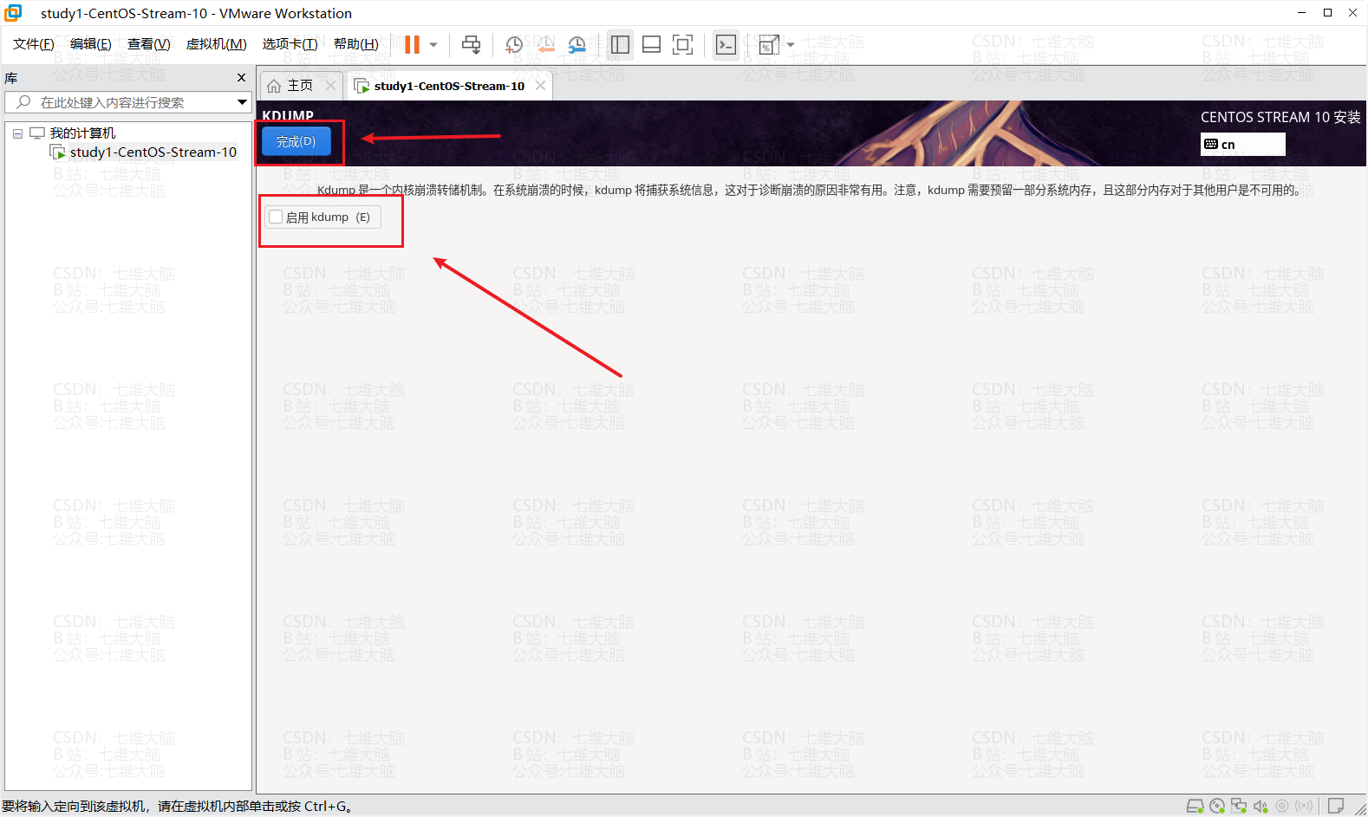The height and width of the screenshot is (817, 1368).
Task: Open the 虚拟机(M) menu
Action: coord(217,44)
